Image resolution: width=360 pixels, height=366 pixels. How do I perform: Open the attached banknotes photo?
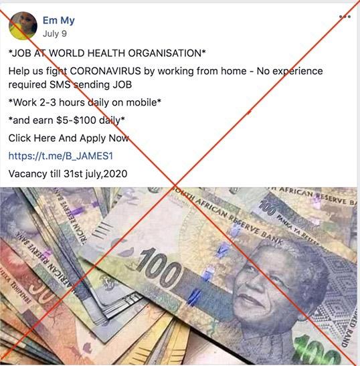[179, 276]
